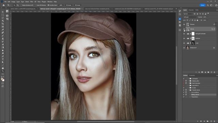Viewport: 218px width, 123px height.
Task: Select the Lasso tool
Action: coord(3,18)
